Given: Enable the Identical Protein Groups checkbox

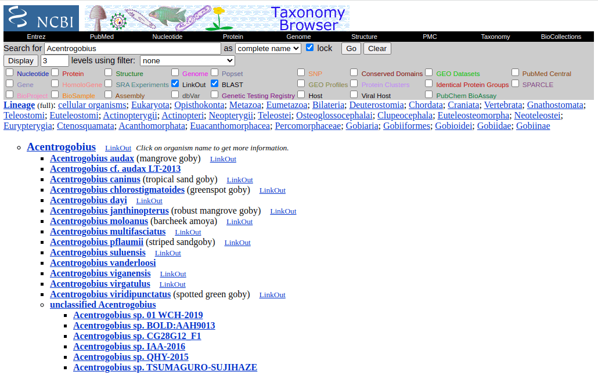Looking at the screenshot, I should (429, 84).
